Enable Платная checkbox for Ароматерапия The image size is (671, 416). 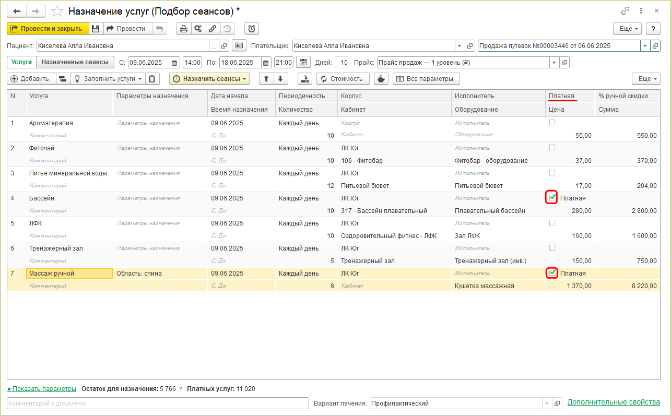(x=552, y=123)
